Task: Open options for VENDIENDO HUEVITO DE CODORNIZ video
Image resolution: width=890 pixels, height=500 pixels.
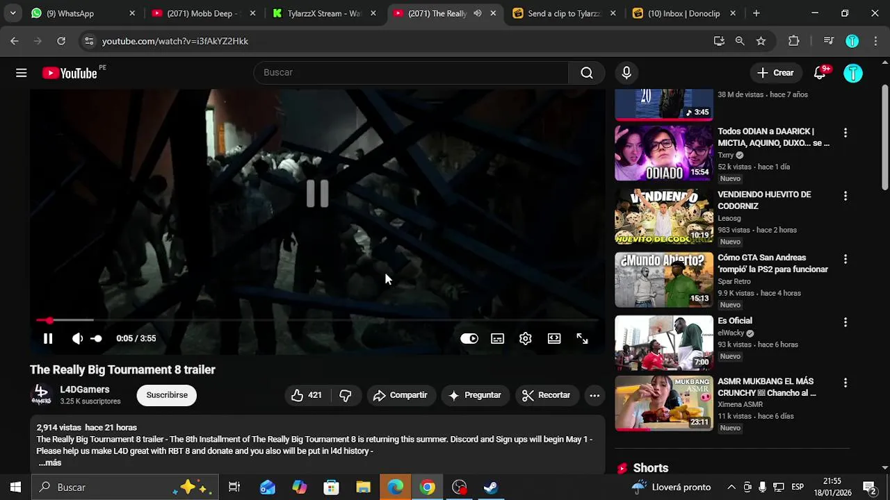Action: pos(845,196)
